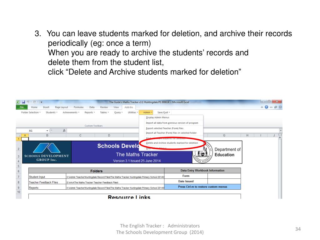Viewport: 320px width, 240px height.
Task: Choose Import all Teacher (Form) files in selected folder
Action: pyautogui.click(x=171, y=133)
